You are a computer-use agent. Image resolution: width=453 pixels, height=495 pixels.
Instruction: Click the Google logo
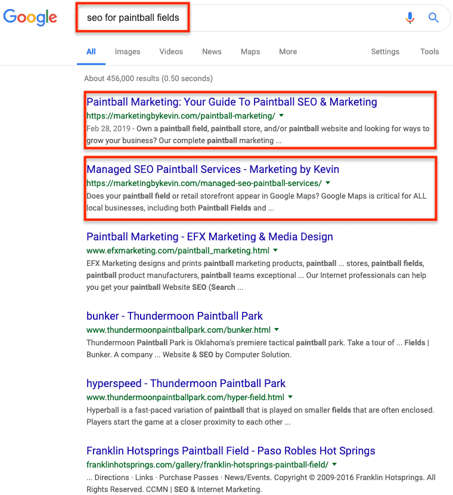pos(30,18)
